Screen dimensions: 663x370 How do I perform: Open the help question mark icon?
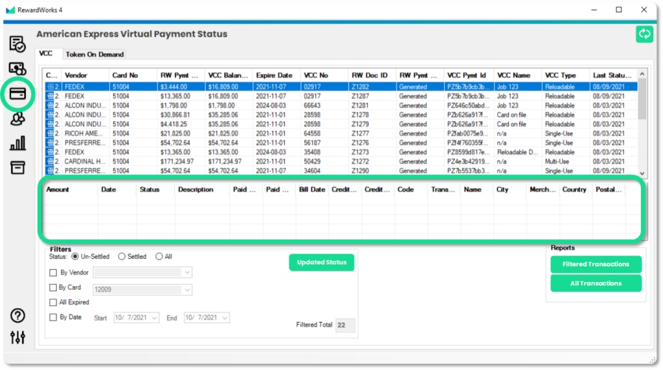tap(17, 316)
